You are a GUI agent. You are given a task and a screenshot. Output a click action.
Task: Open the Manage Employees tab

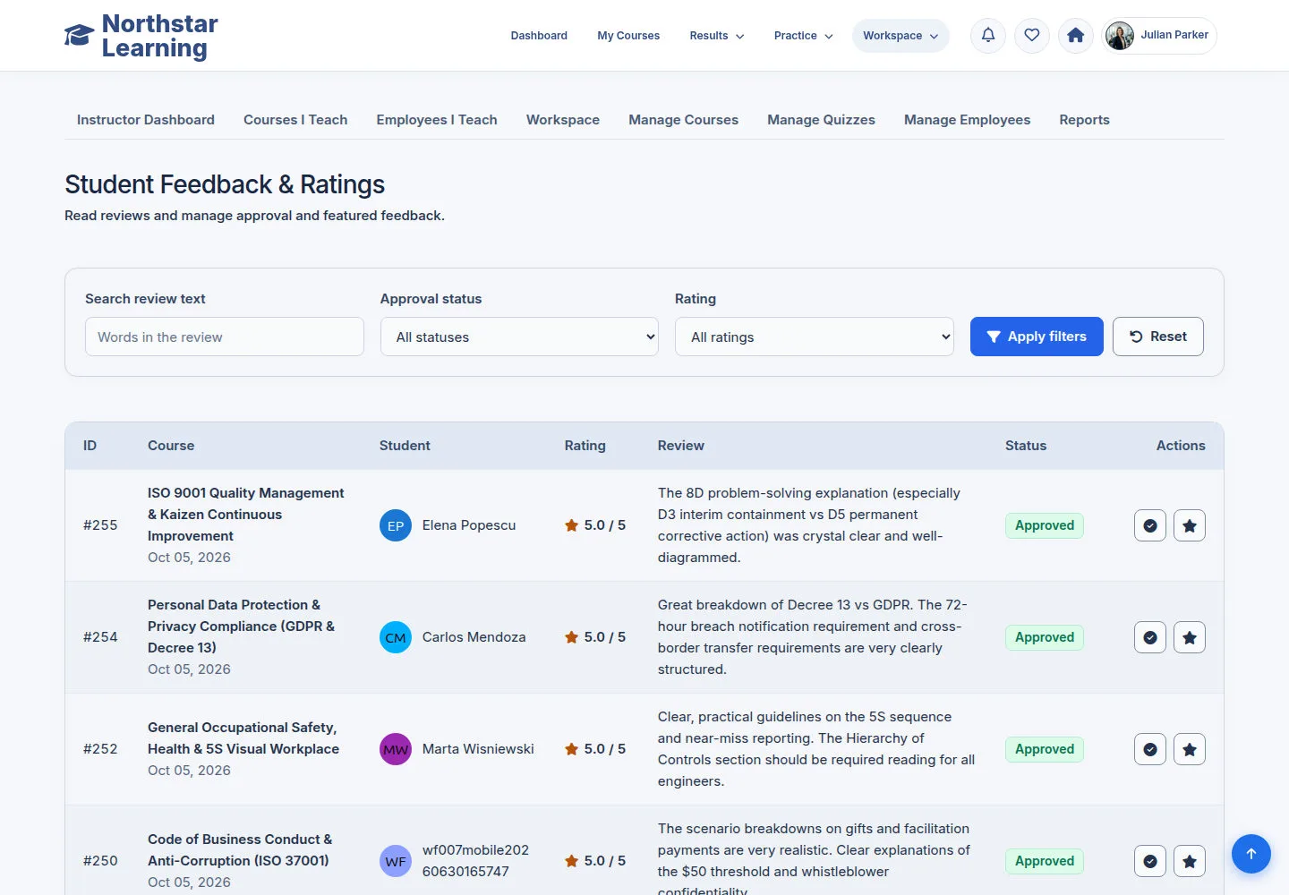(967, 120)
